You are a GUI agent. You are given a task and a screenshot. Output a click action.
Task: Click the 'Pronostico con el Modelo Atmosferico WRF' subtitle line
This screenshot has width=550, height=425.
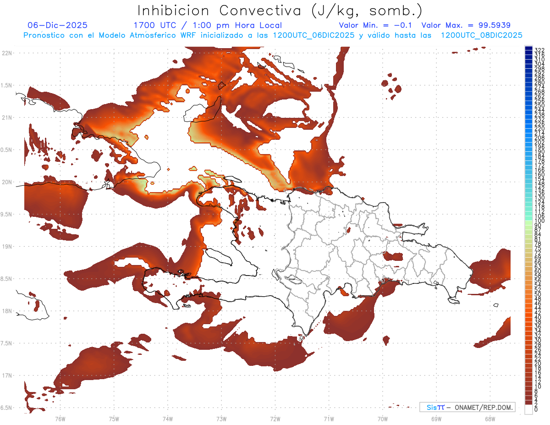click(x=273, y=35)
